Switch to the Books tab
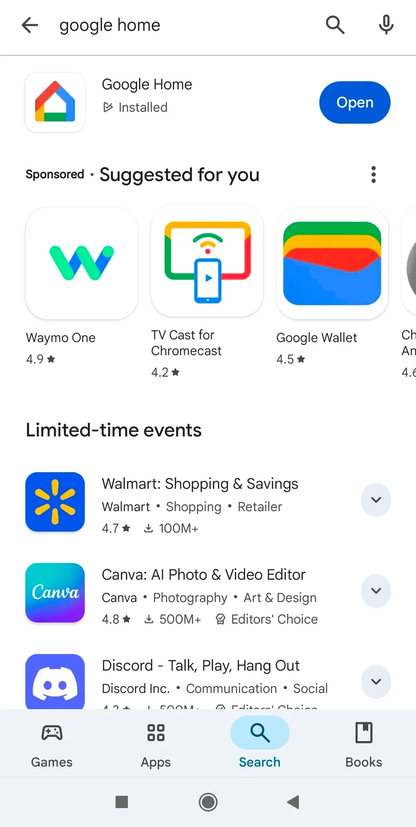This screenshot has height=827, width=416. point(364,745)
